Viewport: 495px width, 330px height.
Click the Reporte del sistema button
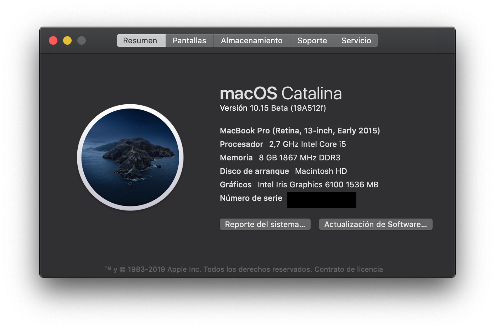[x=265, y=224]
